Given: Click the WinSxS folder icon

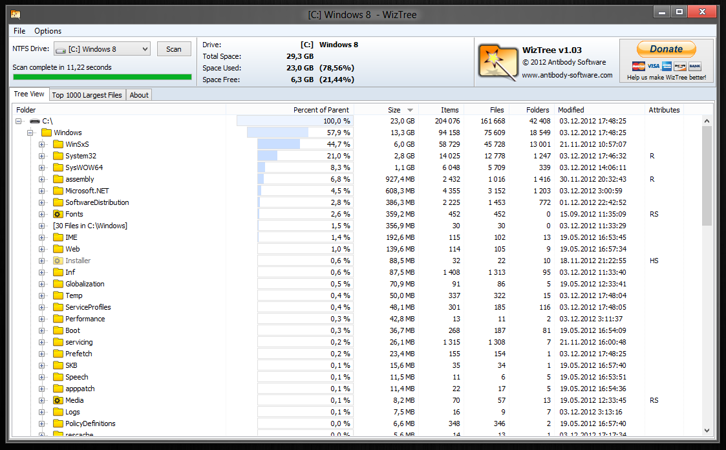Looking at the screenshot, I should click(58, 144).
